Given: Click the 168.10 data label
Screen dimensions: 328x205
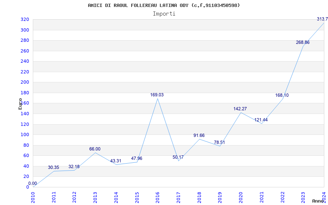Looking at the screenshot, I should tap(282, 96).
